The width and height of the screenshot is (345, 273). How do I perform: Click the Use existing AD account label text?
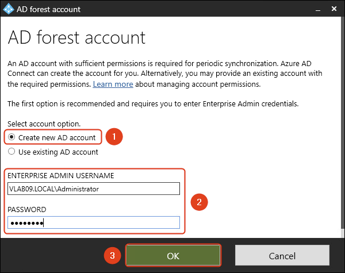58,152
